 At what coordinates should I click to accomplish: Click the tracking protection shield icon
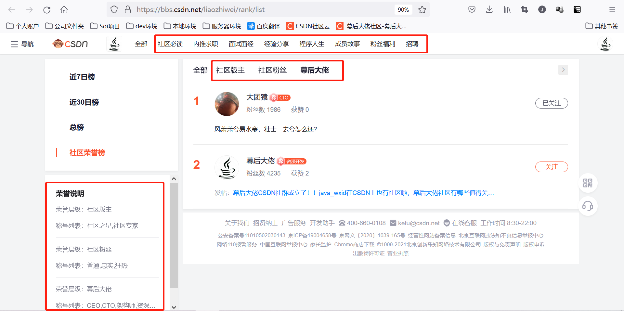114,9
